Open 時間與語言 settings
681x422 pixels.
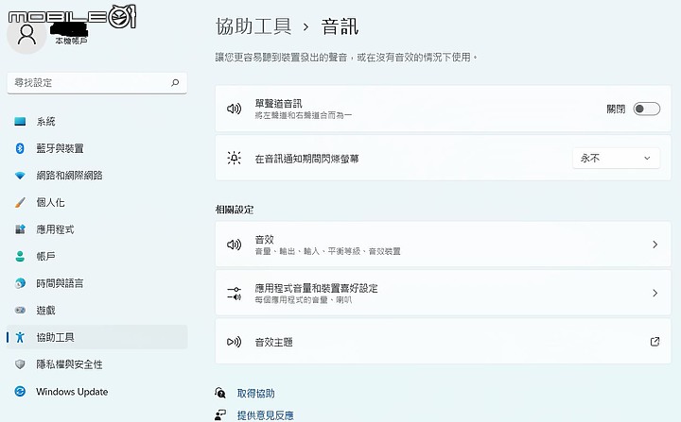click(x=96, y=283)
